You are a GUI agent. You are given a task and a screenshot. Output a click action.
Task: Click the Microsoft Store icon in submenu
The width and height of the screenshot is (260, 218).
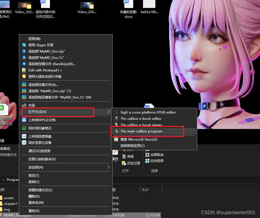coord(116,139)
